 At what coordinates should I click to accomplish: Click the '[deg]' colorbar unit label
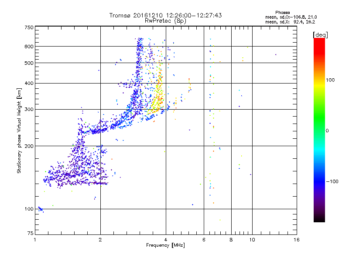point(320,35)
